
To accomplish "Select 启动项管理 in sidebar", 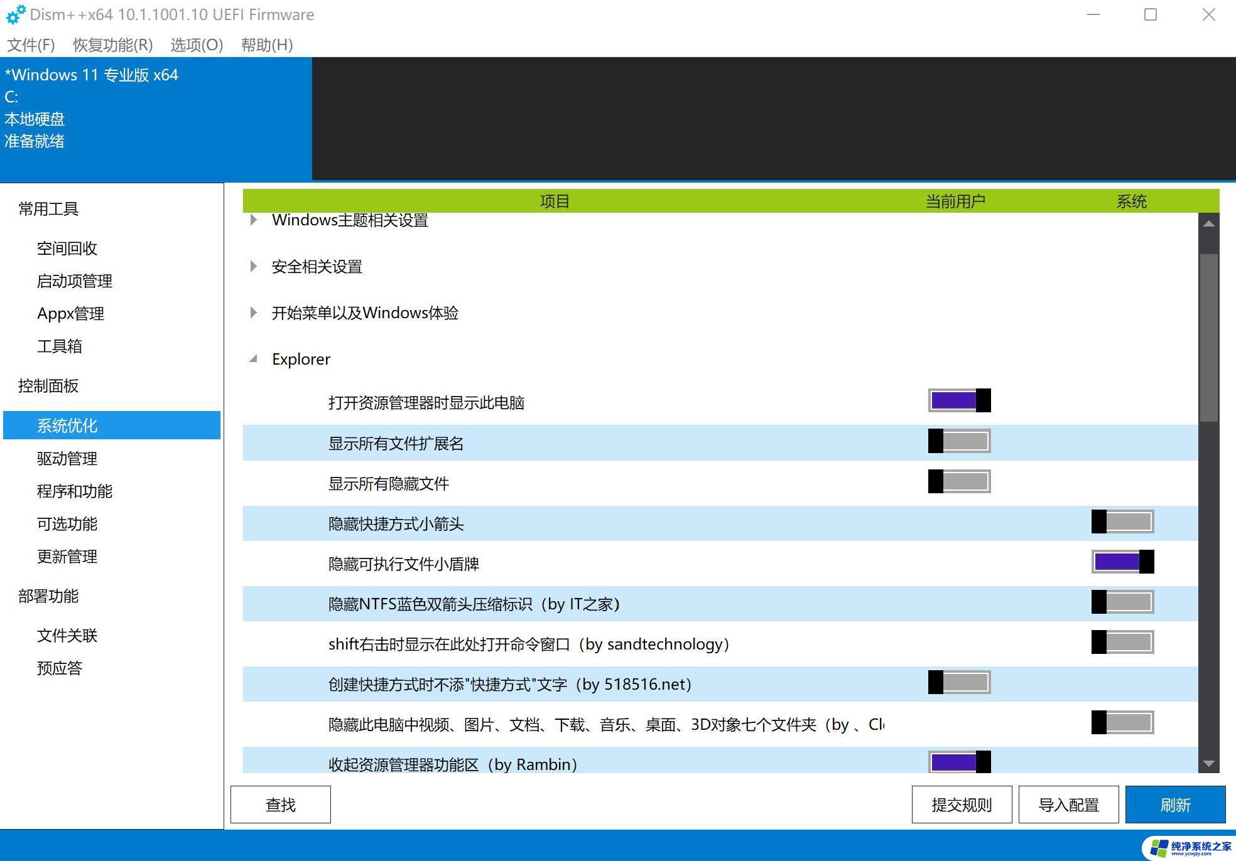I will coord(75,281).
